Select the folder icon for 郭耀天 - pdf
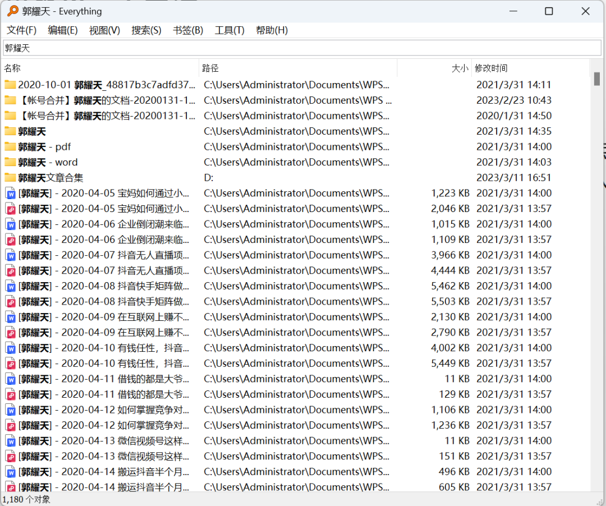Image resolution: width=606 pixels, height=506 pixels. (10, 147)
